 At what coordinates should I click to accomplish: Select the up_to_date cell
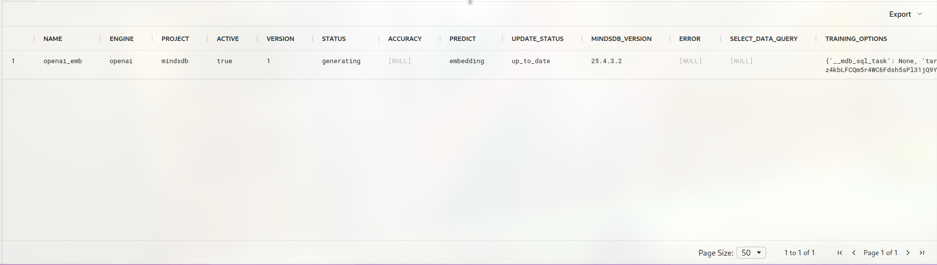531,61
